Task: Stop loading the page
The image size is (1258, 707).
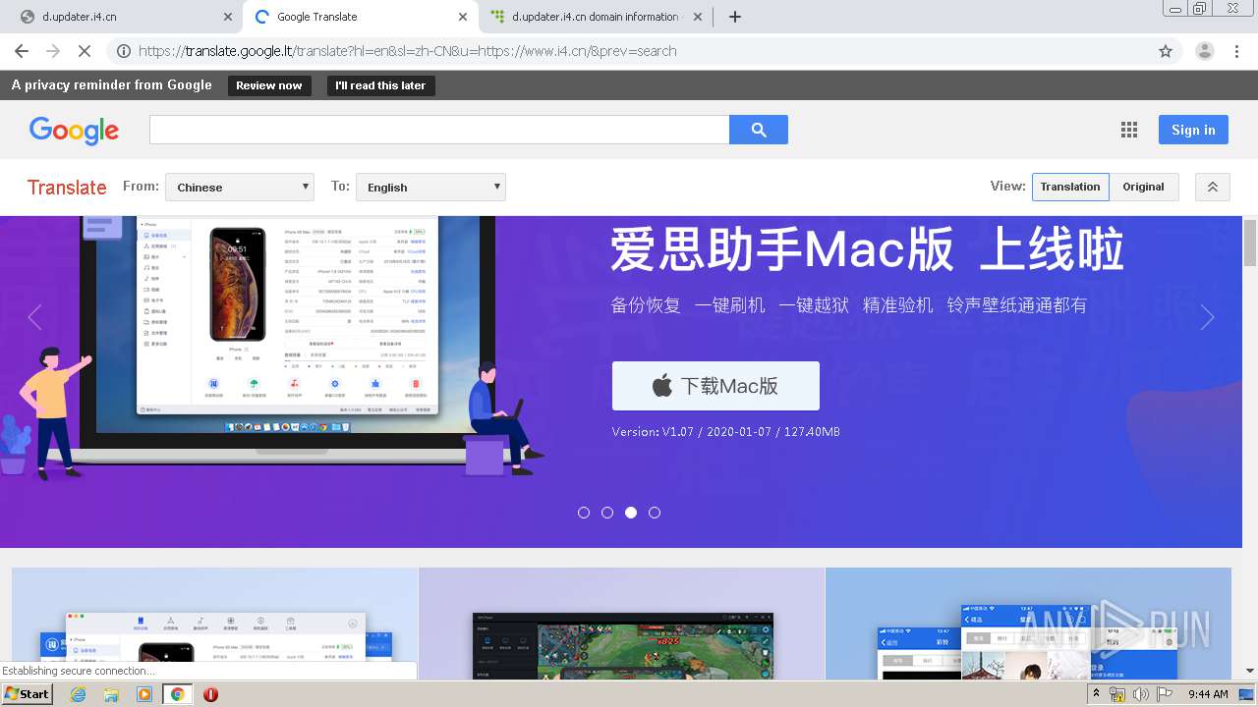Action: pos(86,51)
